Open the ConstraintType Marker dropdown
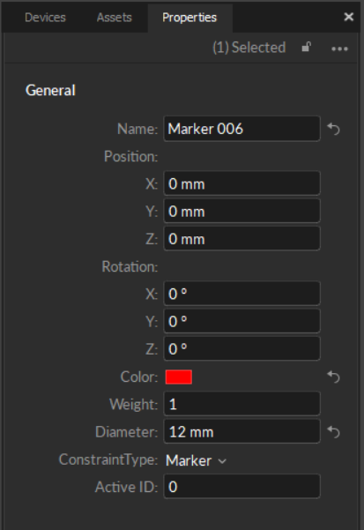The width and height of the screenshot is (364, 530). 196,460
